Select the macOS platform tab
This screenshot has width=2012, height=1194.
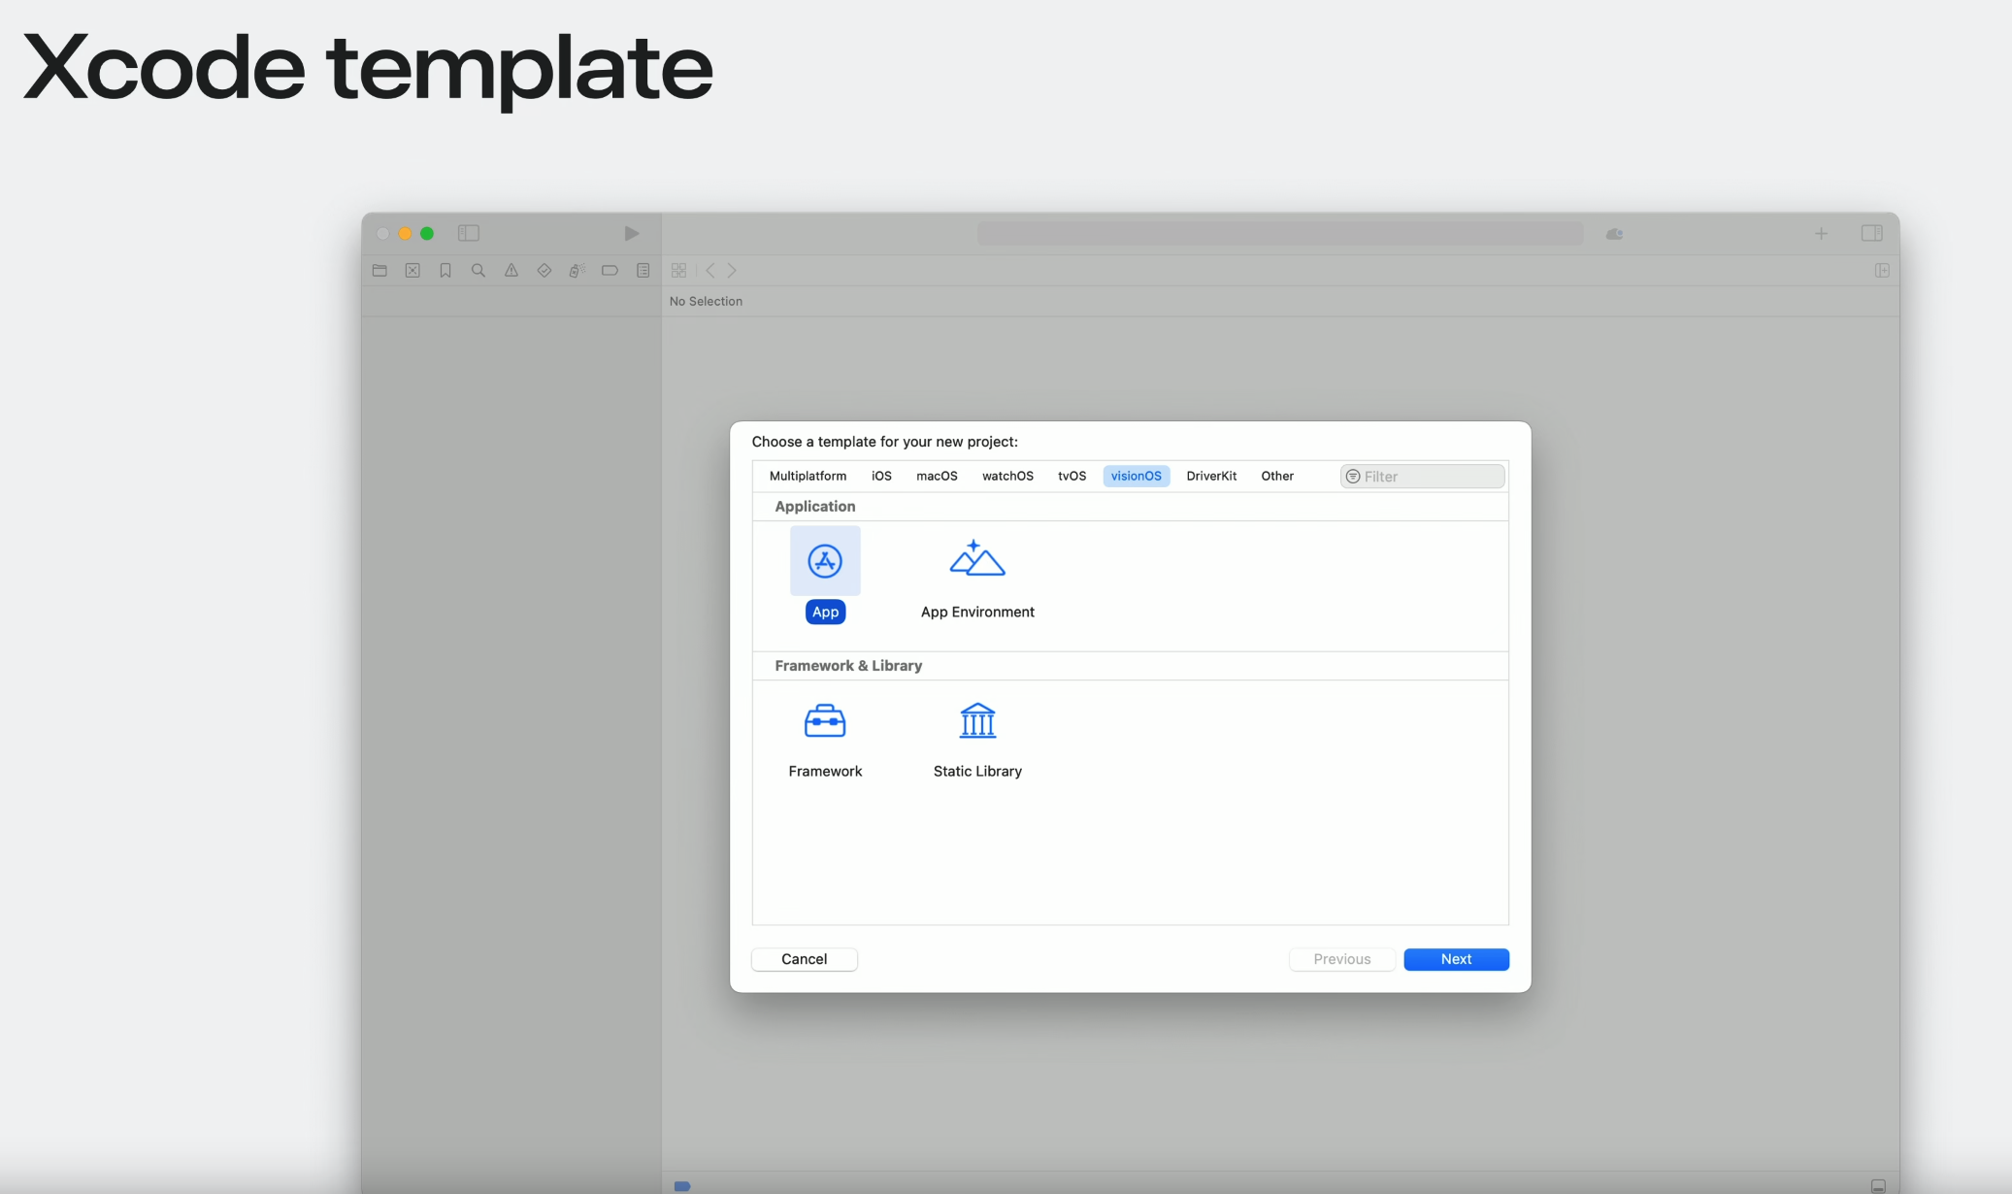coord(936,476)
